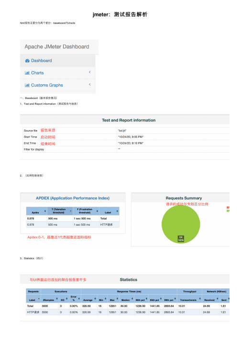
Task: Click the Executions group header
Action: (x=61, y=291)
